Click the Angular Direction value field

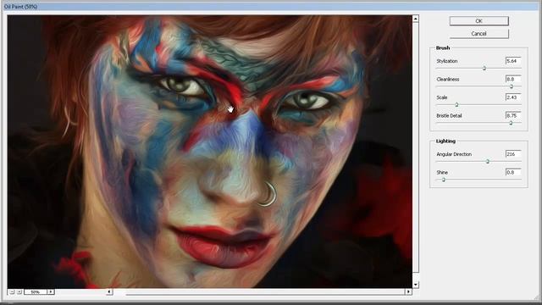[513, 154]
